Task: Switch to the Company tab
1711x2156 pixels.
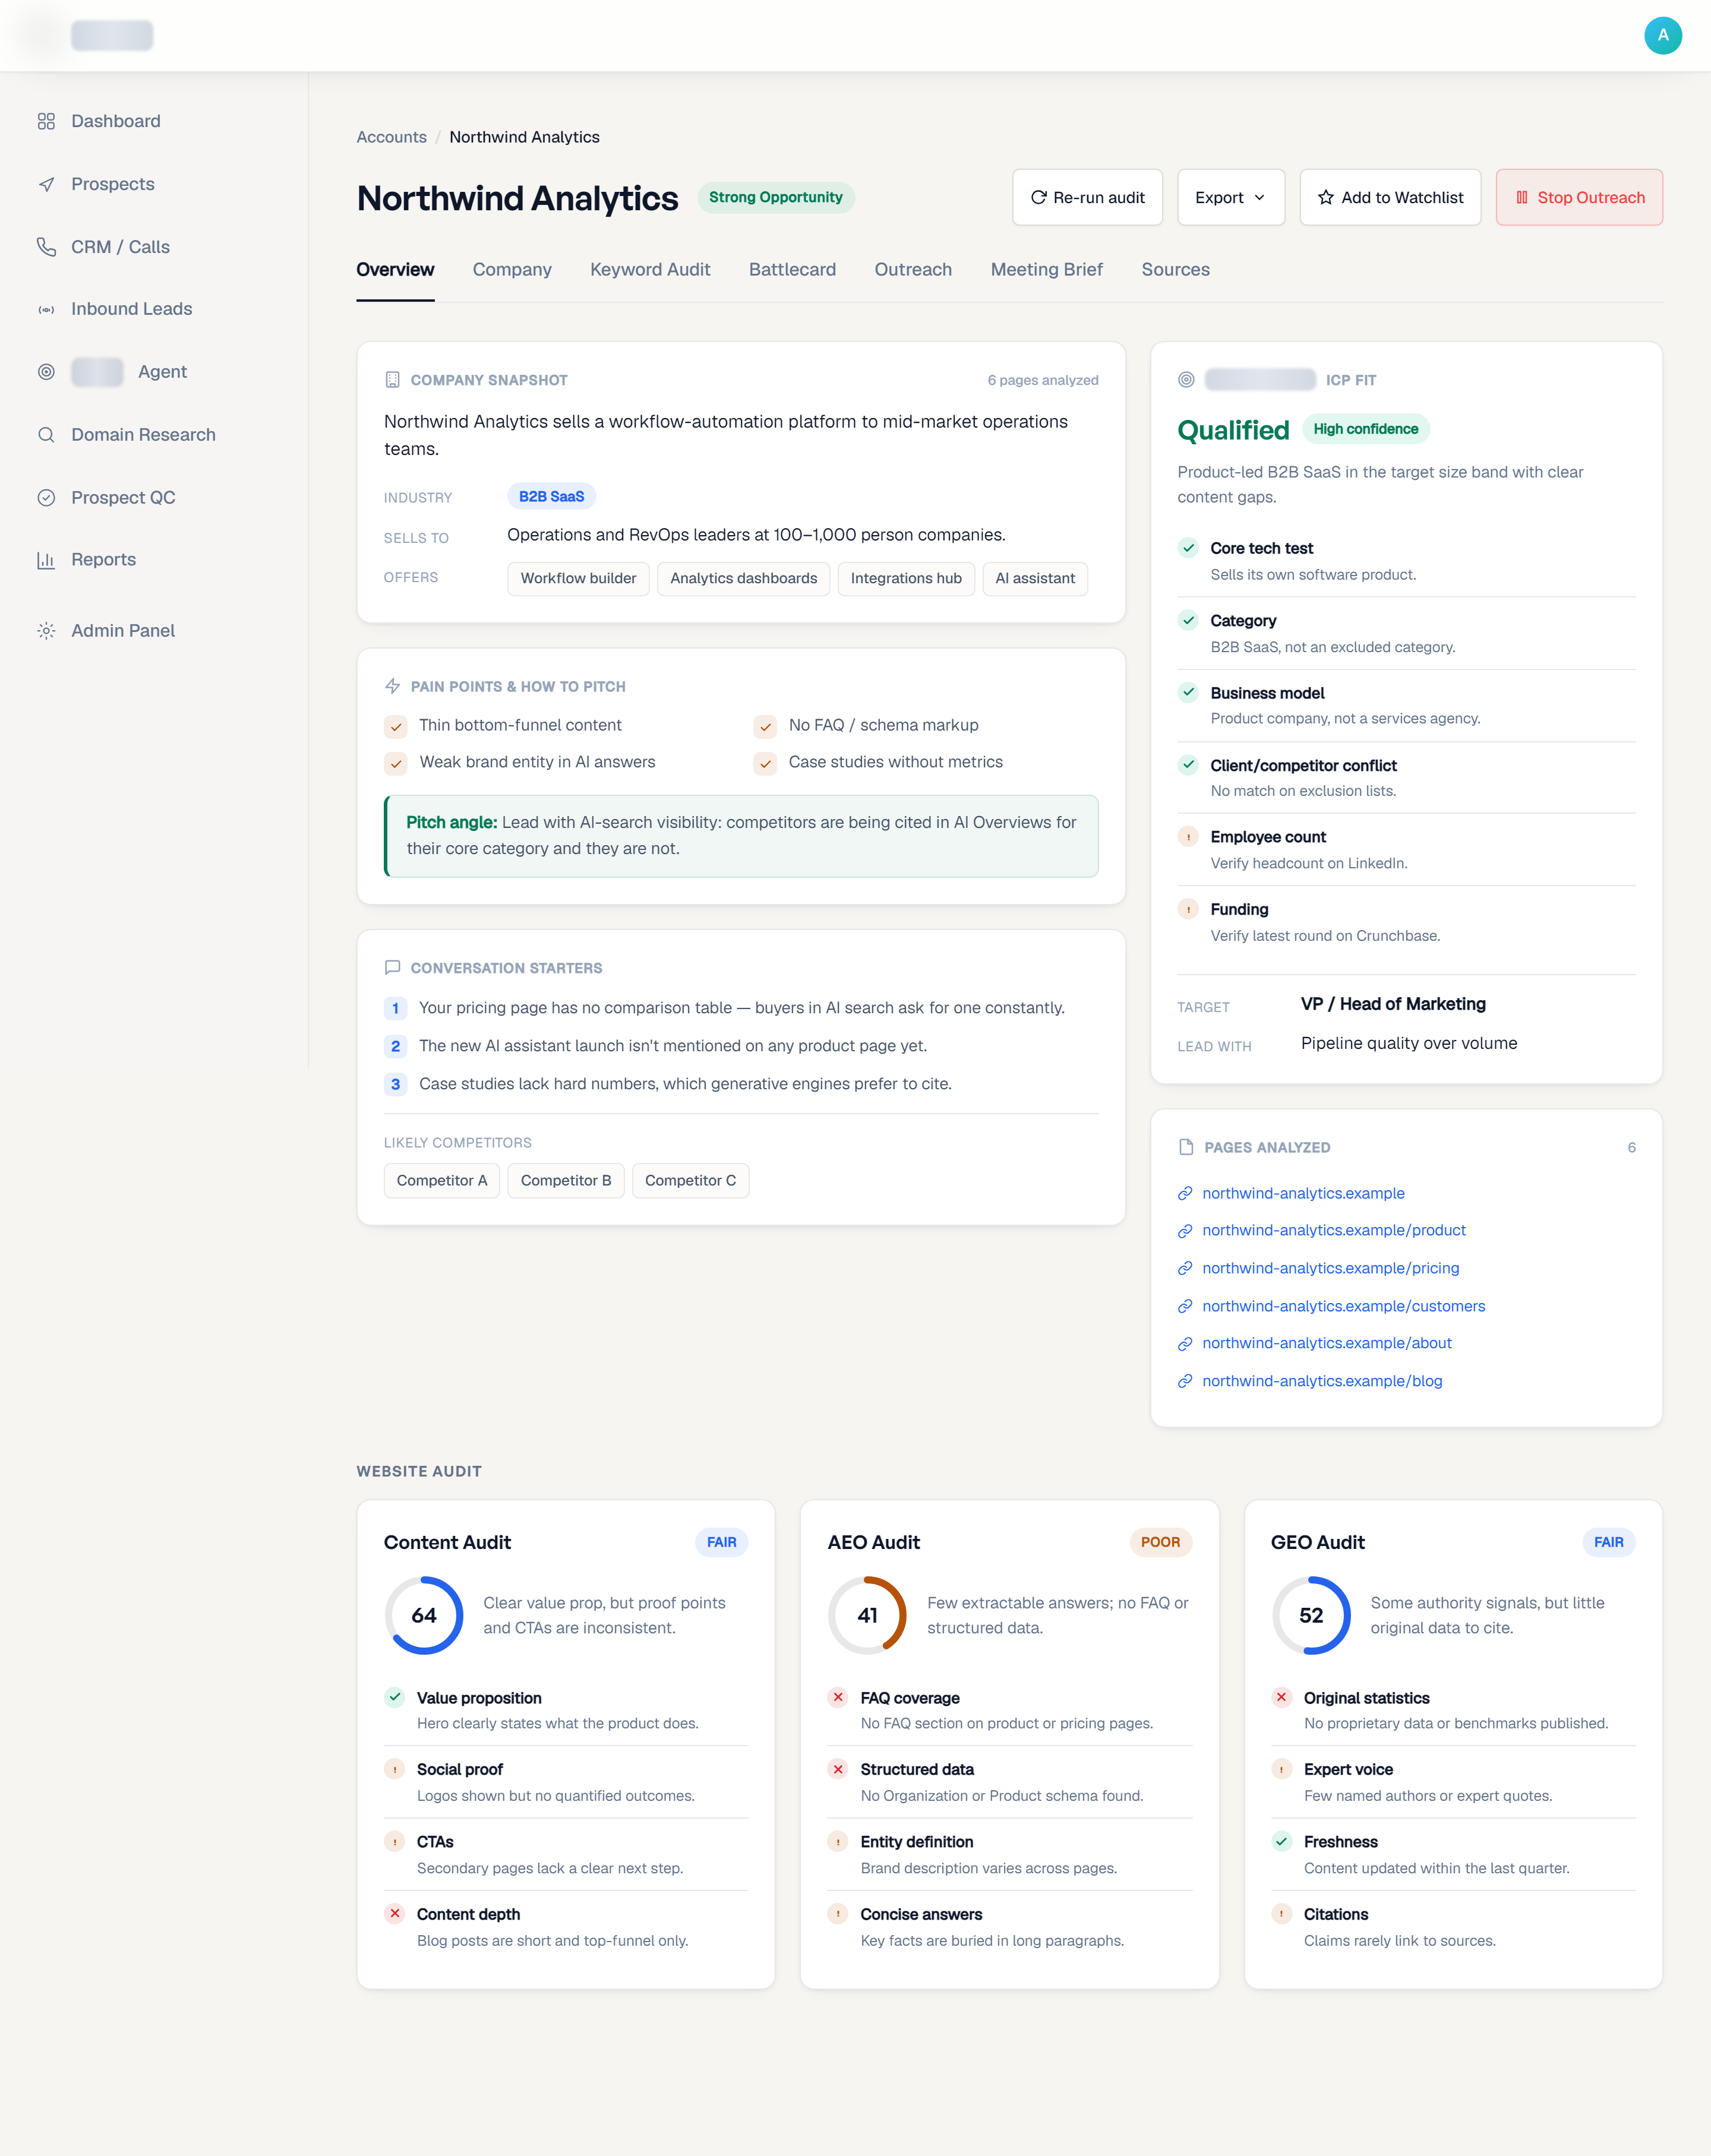Action: (512, 269)
